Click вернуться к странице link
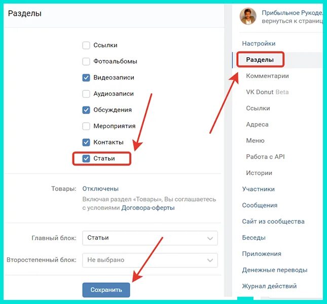Screen dimensions: 327x304 293,21
